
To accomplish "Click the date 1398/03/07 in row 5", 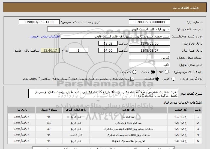I will coord(22,141).
